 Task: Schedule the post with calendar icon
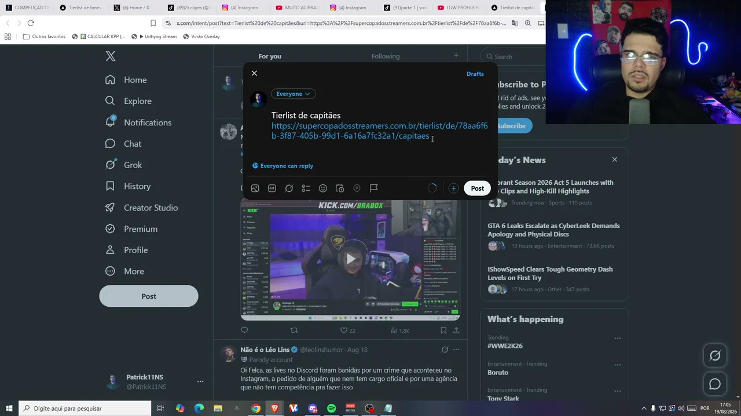pos(340,188)
